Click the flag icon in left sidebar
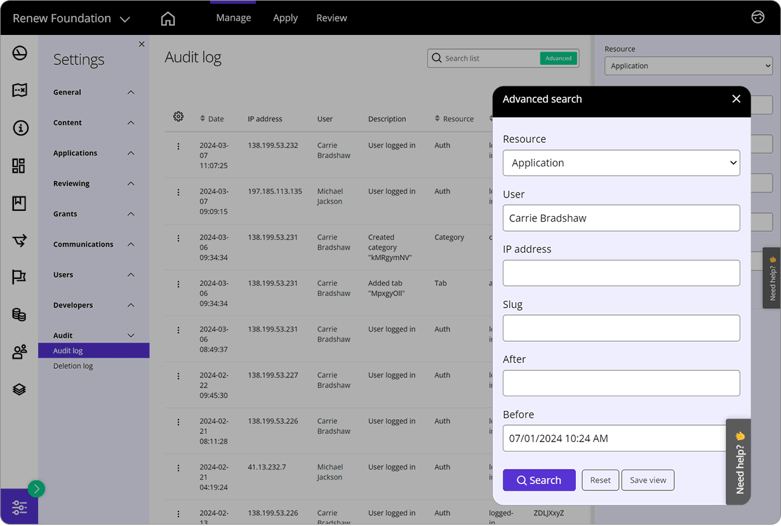This screenshot has height=526, width=781. click(19, 277)
